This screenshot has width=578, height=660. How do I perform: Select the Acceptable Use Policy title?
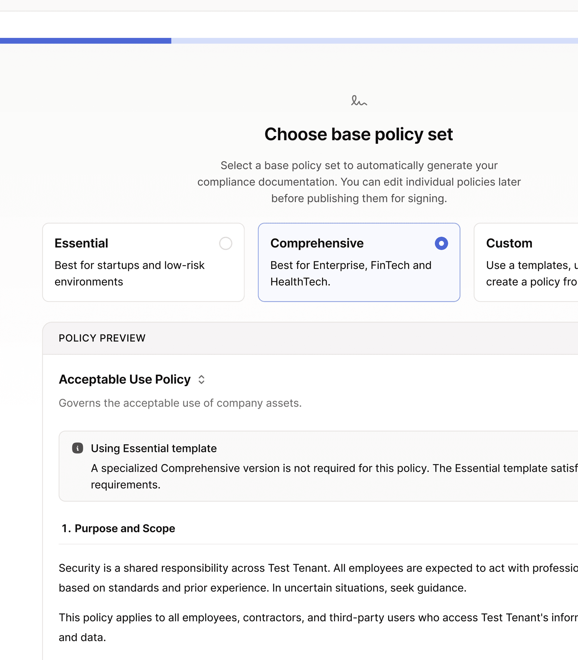124,379
